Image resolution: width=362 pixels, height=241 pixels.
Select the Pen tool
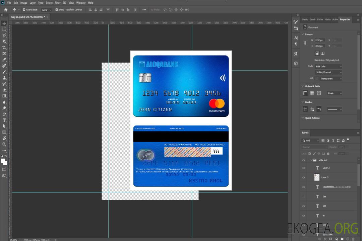pyautogui.click(x=4, y=114)
